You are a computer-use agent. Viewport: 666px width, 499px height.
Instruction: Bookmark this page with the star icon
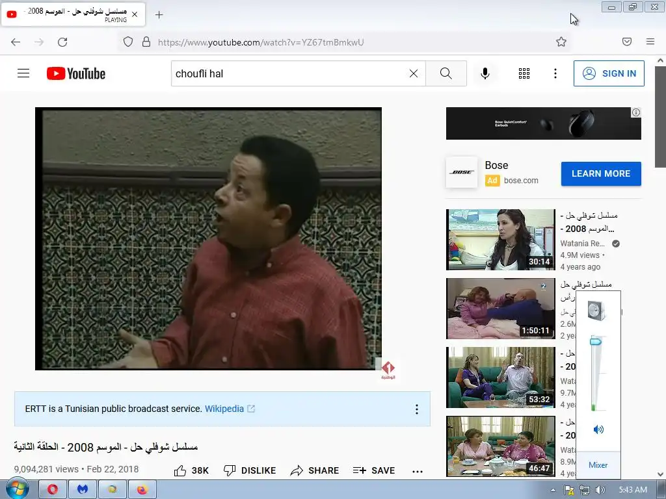point(561,42)
